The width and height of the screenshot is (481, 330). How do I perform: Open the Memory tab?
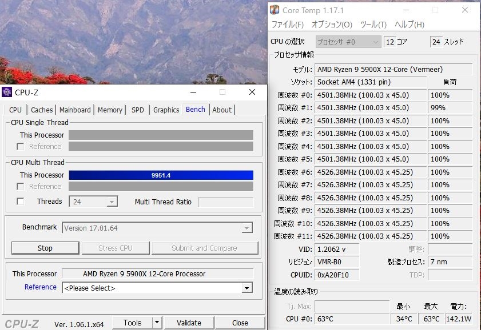110,110
